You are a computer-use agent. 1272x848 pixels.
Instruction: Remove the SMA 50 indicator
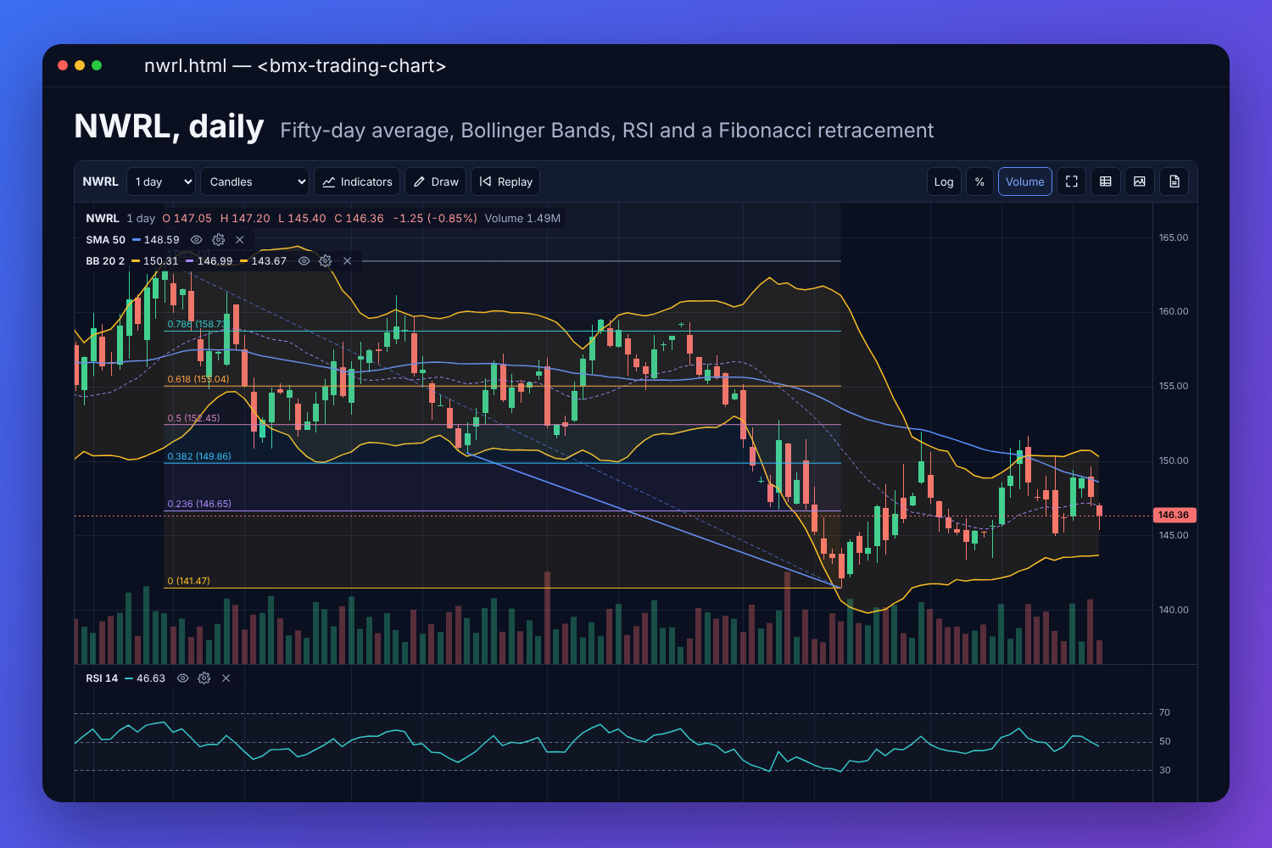(240, 240)
